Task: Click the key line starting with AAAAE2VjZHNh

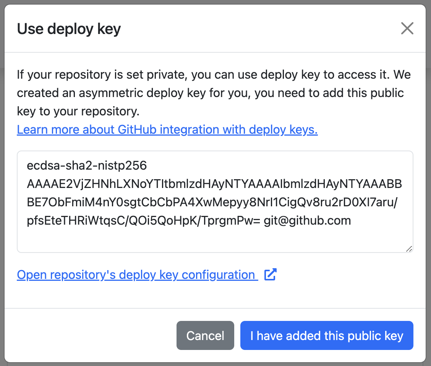Action: (214, 184)
